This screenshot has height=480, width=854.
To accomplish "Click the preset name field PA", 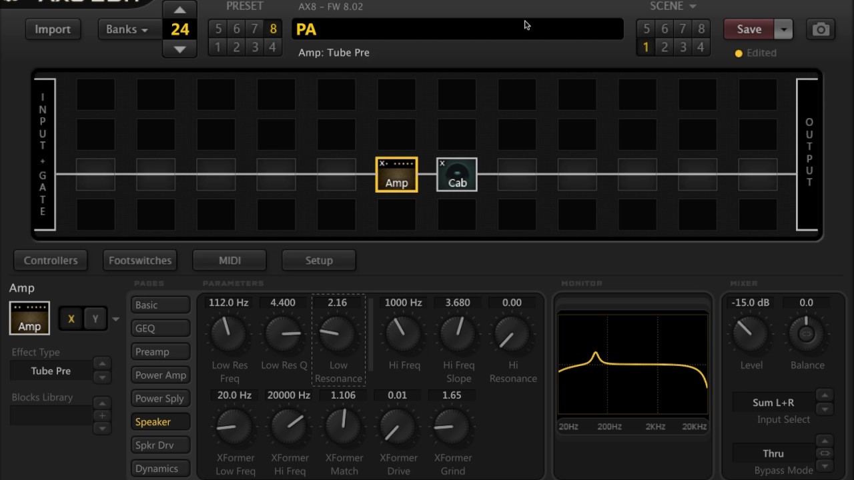I will (x=458, y=29).
